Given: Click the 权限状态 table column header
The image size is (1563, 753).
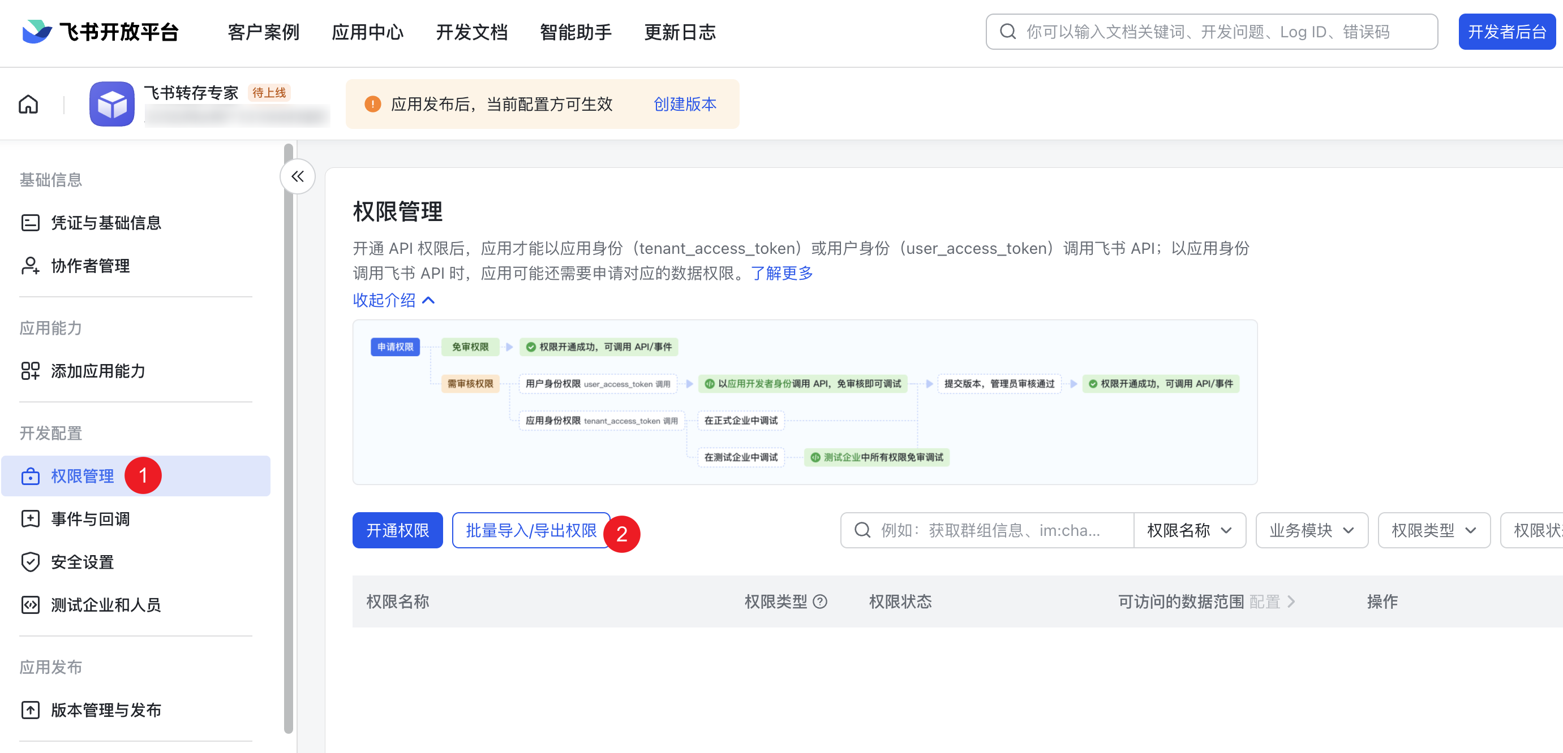Looking at the screenshot, I should click(900, 601).
